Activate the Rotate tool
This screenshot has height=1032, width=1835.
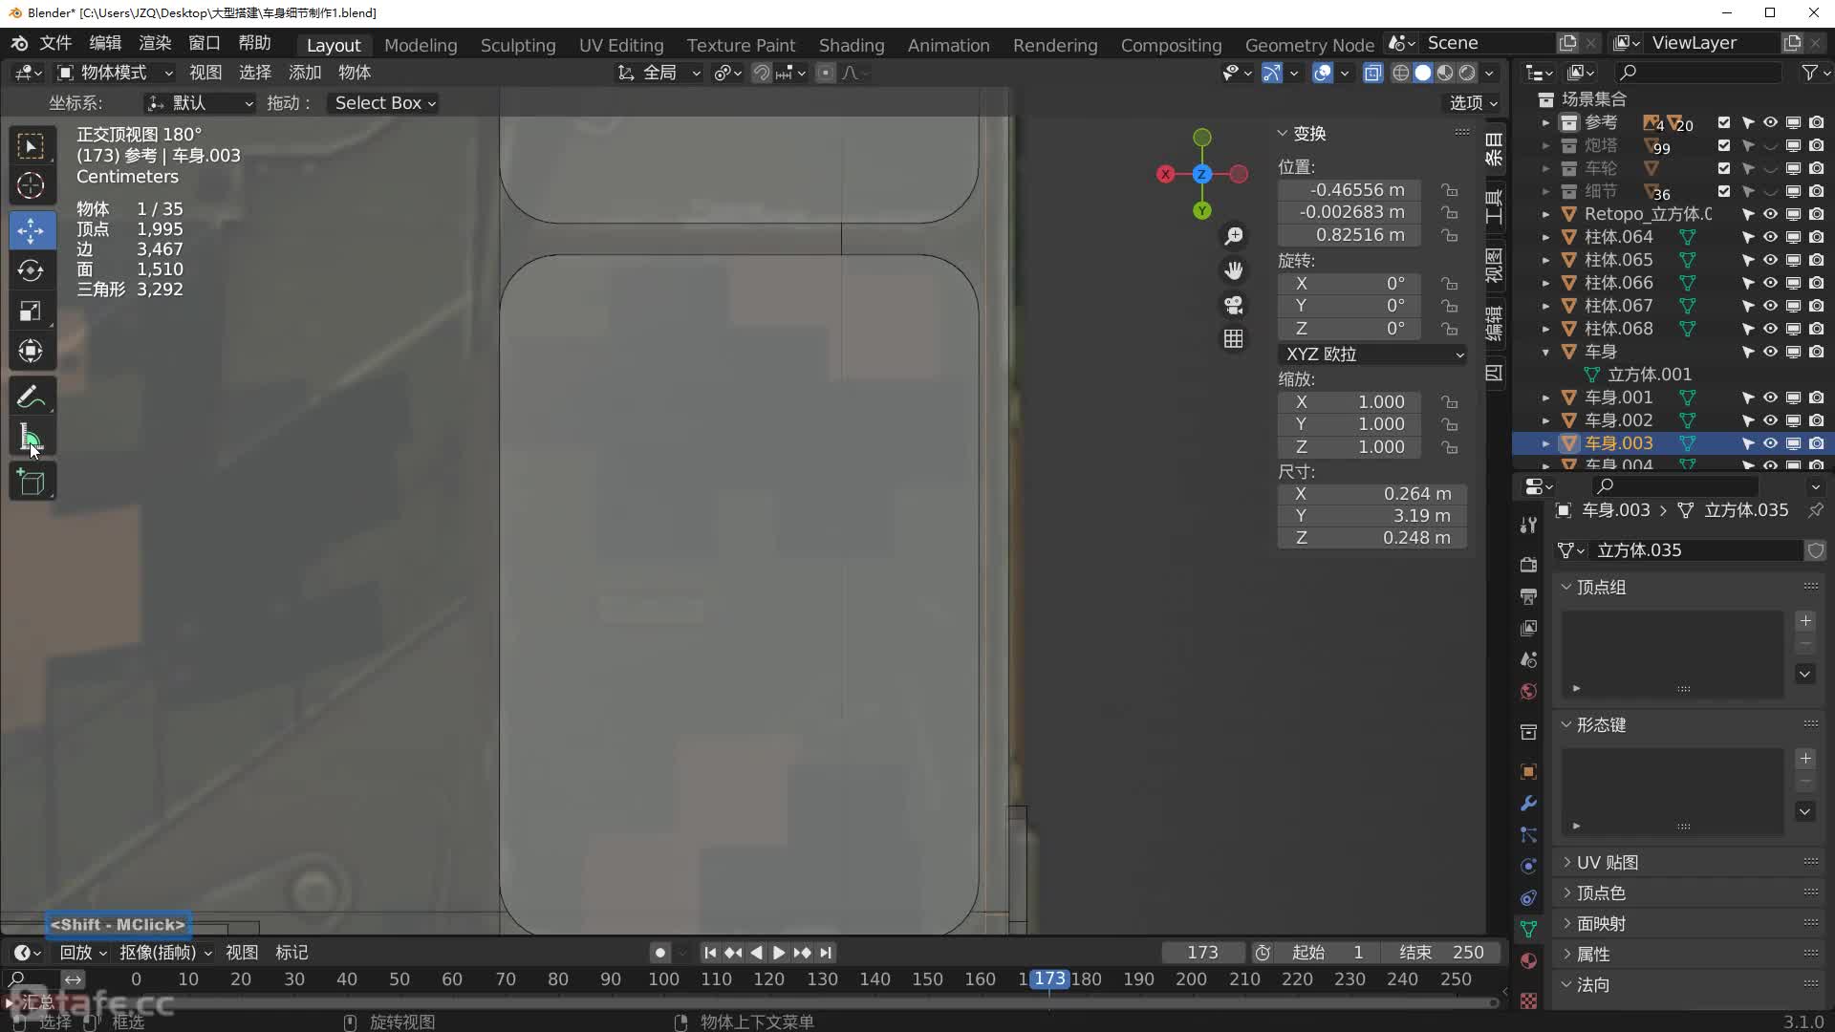(31, 270)
